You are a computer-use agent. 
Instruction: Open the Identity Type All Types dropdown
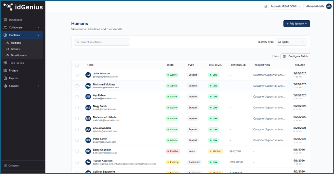[x=291, y=42]
